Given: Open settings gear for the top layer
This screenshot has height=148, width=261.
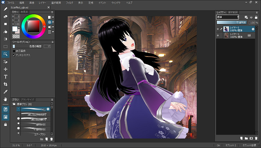Looking at the screenshot, I should pos(253,29).
